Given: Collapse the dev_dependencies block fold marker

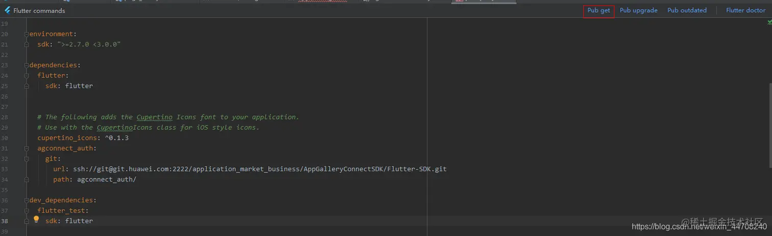Looking at the screenshot, I should tap(27, 200).
